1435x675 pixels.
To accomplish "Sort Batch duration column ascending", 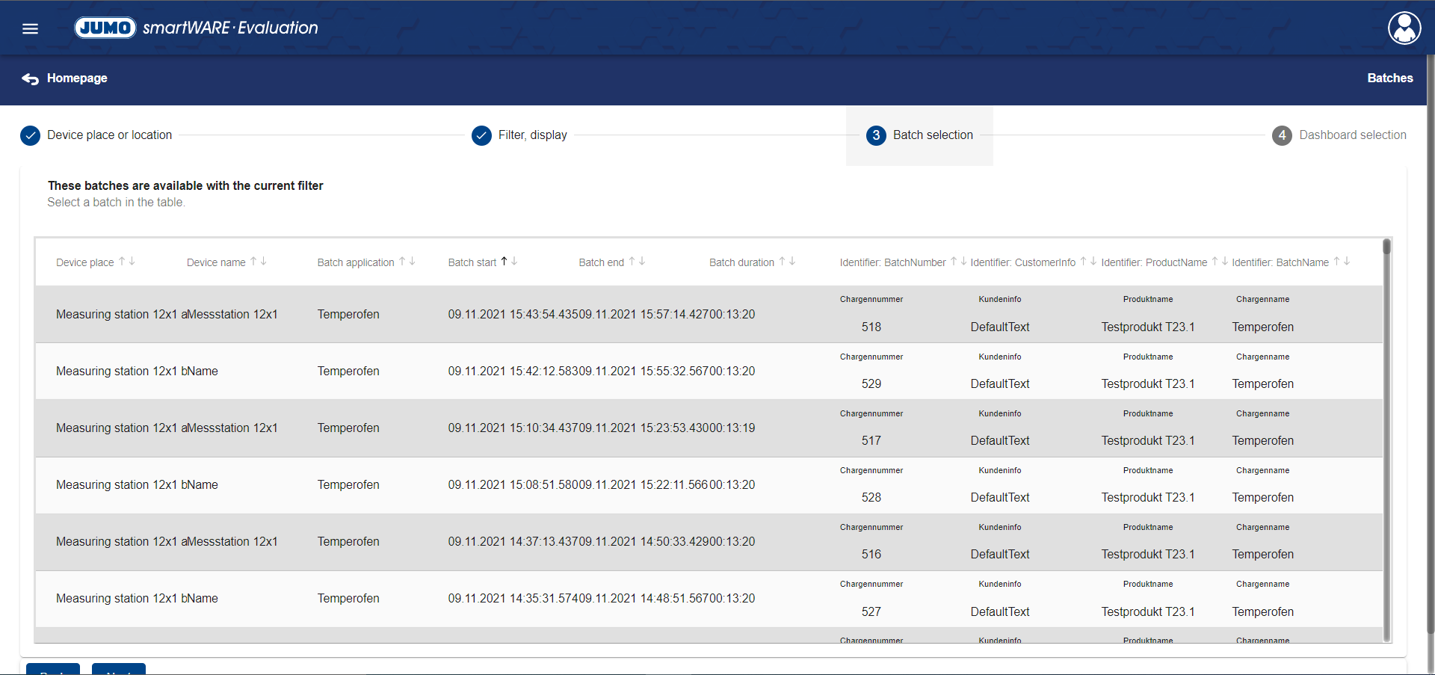I will (x=782, y=262).
